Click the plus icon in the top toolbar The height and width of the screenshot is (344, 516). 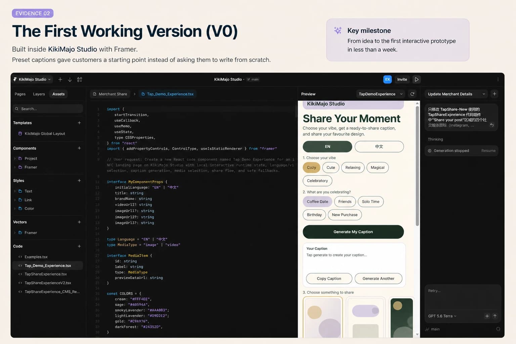click(60, 80)
